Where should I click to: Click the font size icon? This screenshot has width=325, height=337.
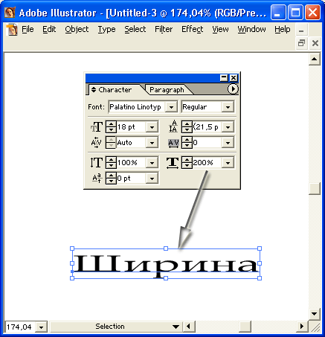97,127
